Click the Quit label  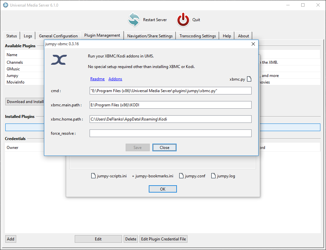(x=196, y=20)
